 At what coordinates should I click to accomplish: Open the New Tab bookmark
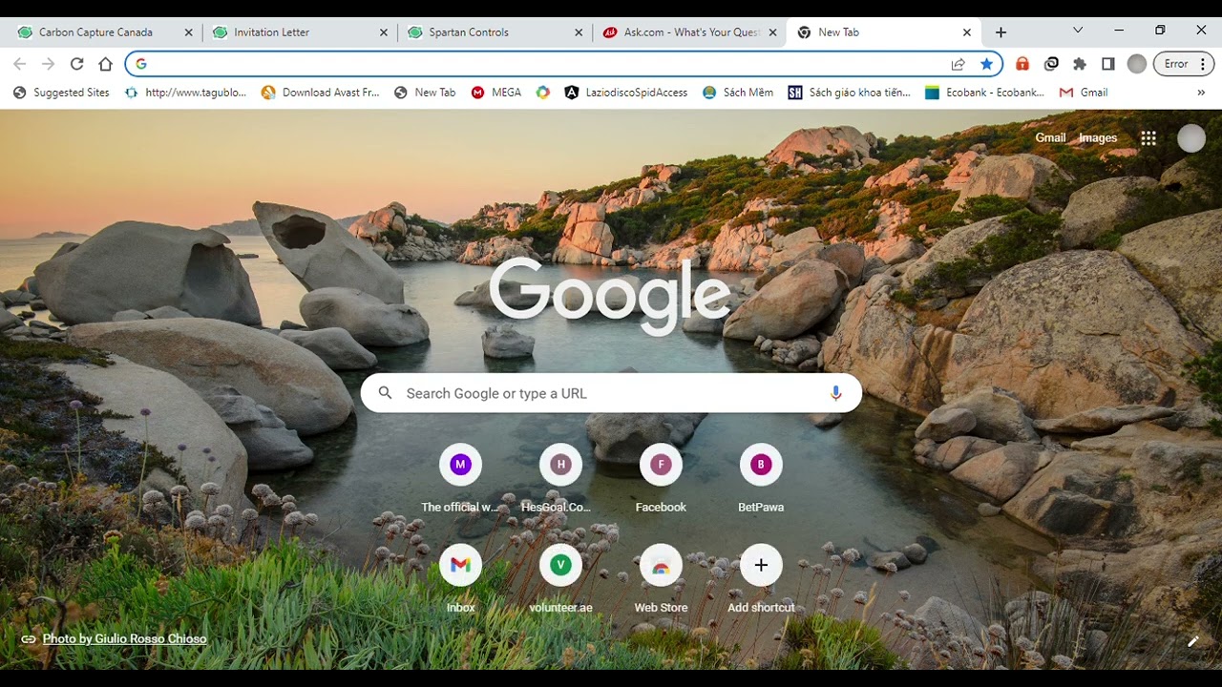[x=425, y=93]
